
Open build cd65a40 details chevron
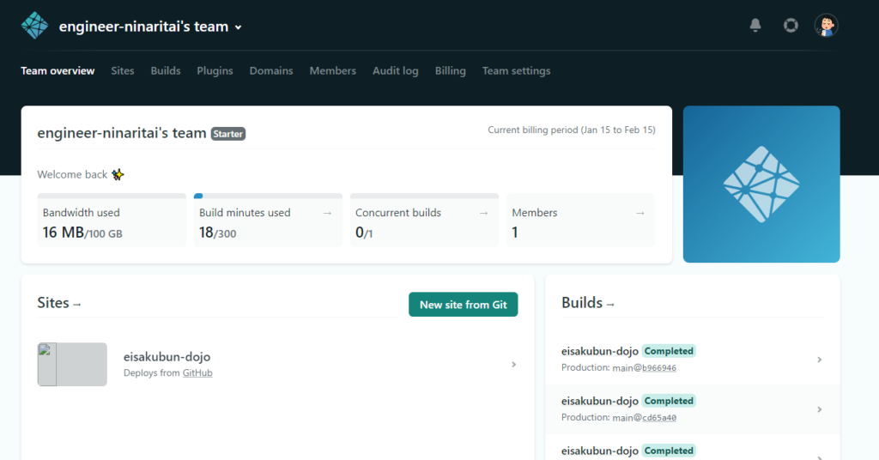[x=820, y=409]
